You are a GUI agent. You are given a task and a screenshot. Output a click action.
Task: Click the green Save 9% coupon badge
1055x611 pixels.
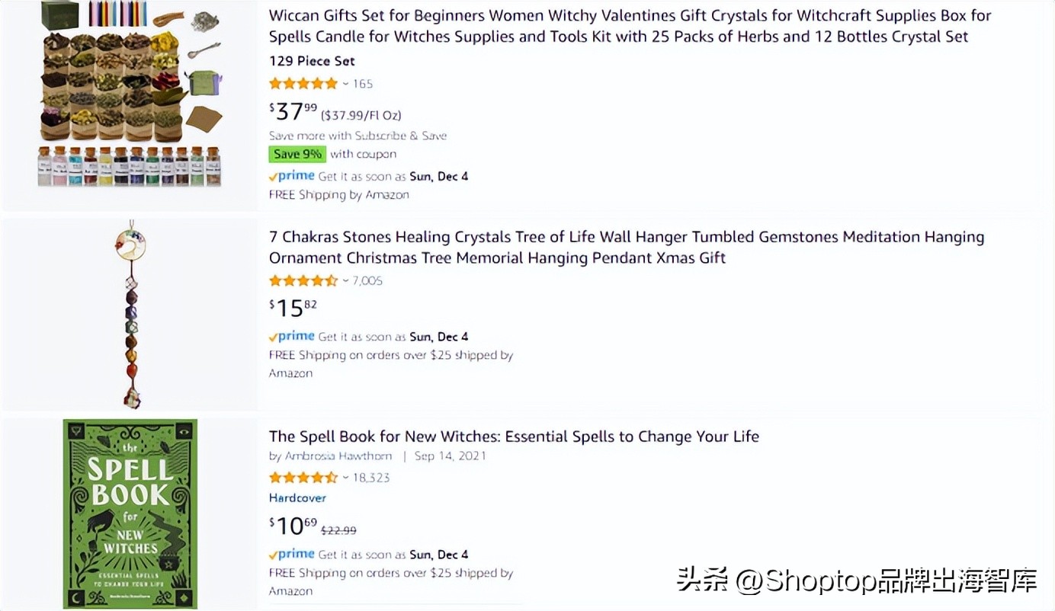(297, 154)
